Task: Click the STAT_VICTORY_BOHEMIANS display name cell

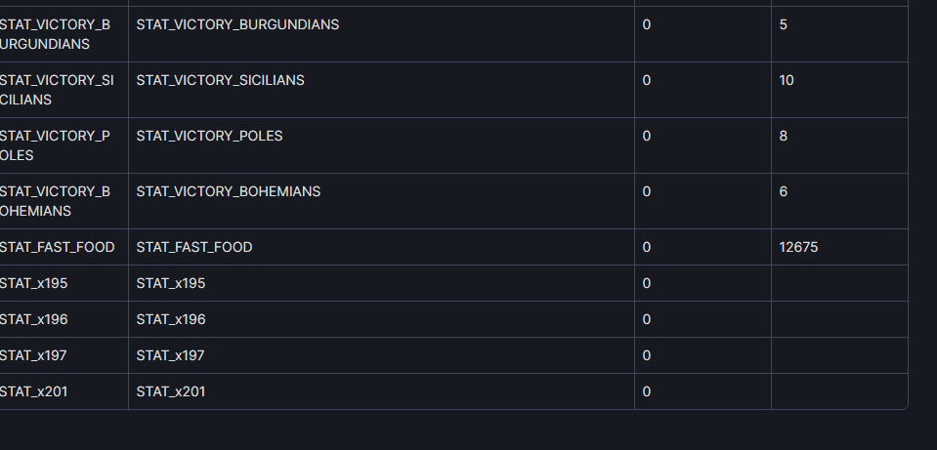Action: pyautogui.click(x=381, y=201)
